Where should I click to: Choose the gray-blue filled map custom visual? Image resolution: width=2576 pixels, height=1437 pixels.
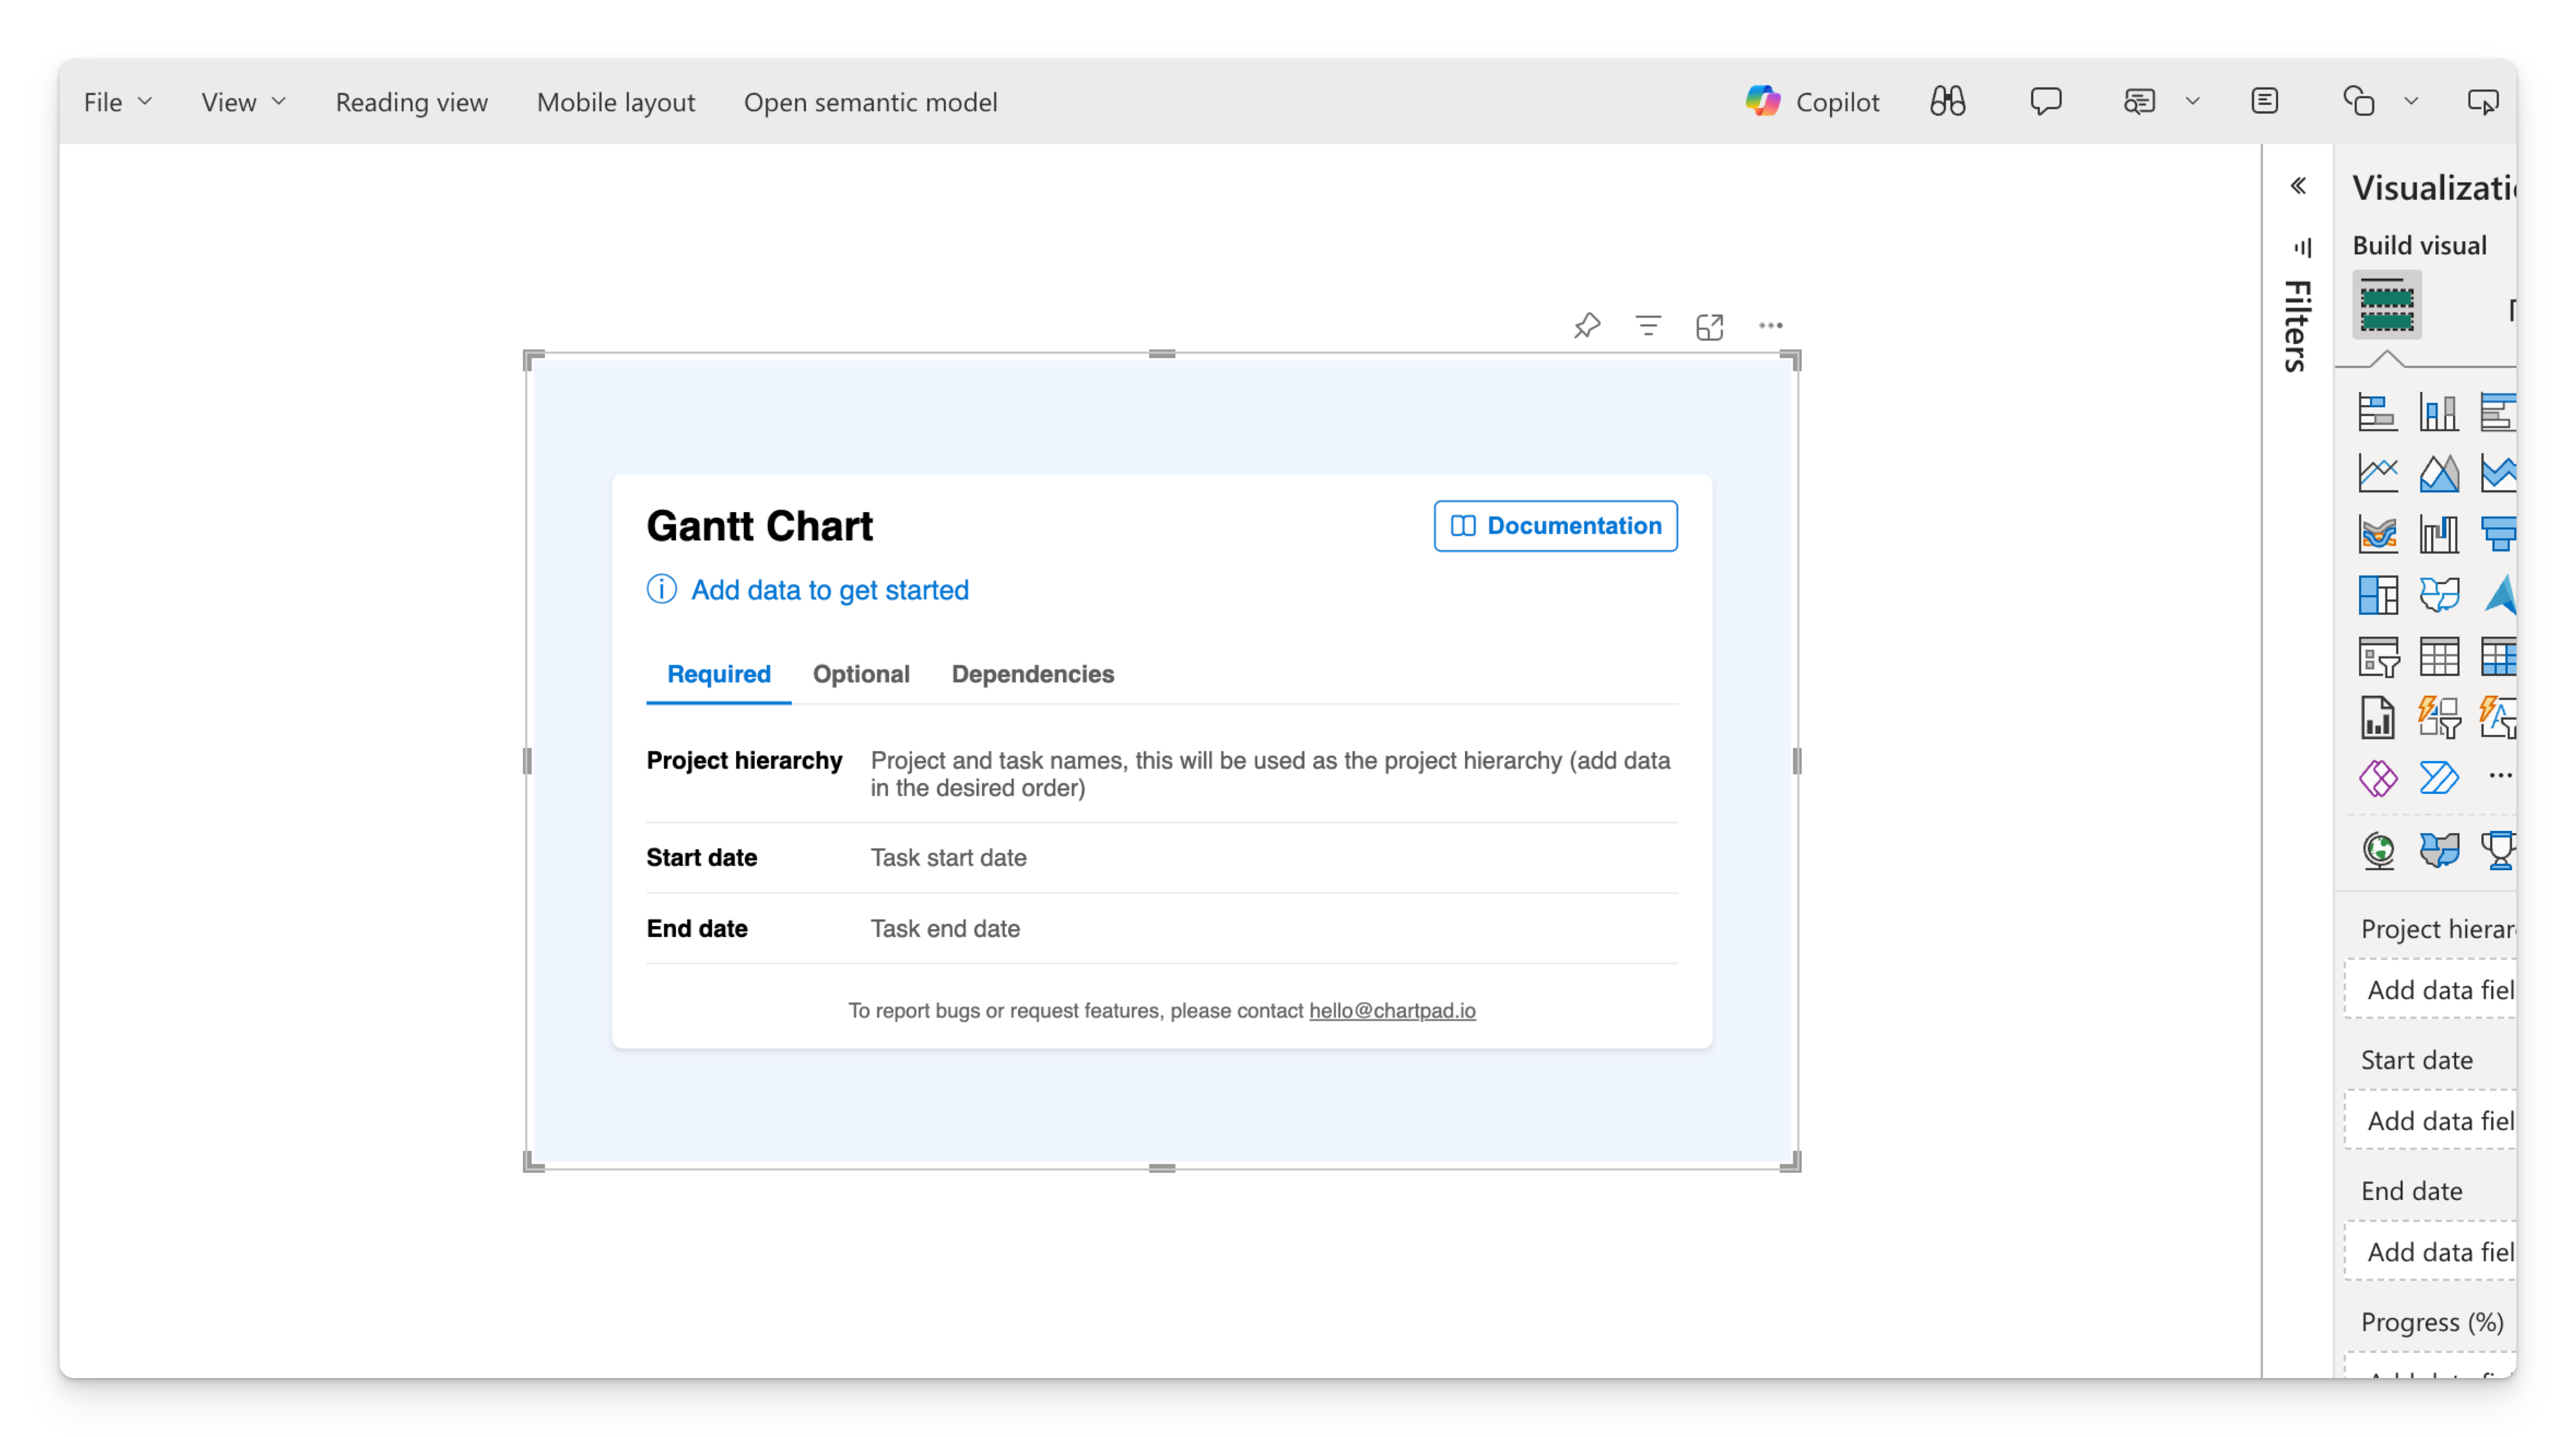(x=2438, y=851)
